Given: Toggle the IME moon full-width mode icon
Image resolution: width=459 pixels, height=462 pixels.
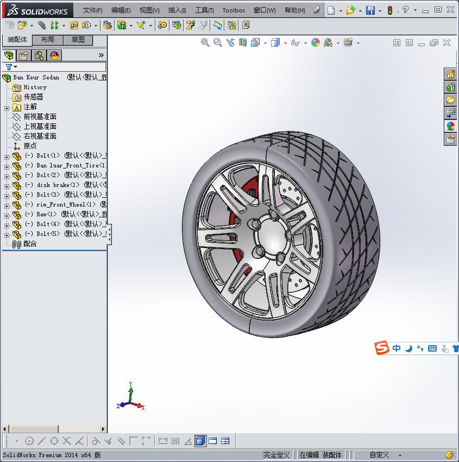Looking at the screenshot, I should click(x=408, y=348).
